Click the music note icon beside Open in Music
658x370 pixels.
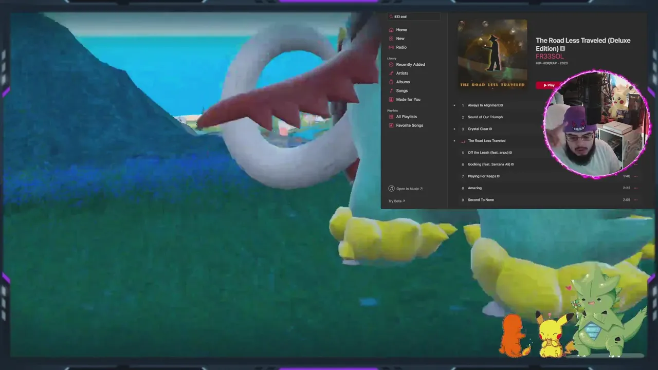tap(391, 189)
